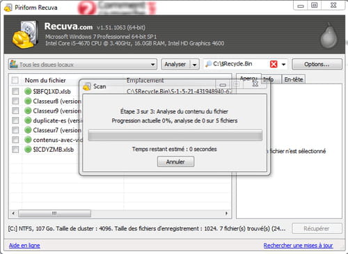The height and width of the screenshot is (254, 348).
Task: Check the box for duplicate-es file
Action: 15,120
